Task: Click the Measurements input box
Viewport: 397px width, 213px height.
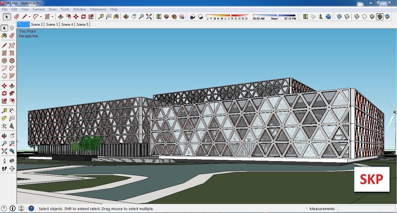Action: point(366,209)
